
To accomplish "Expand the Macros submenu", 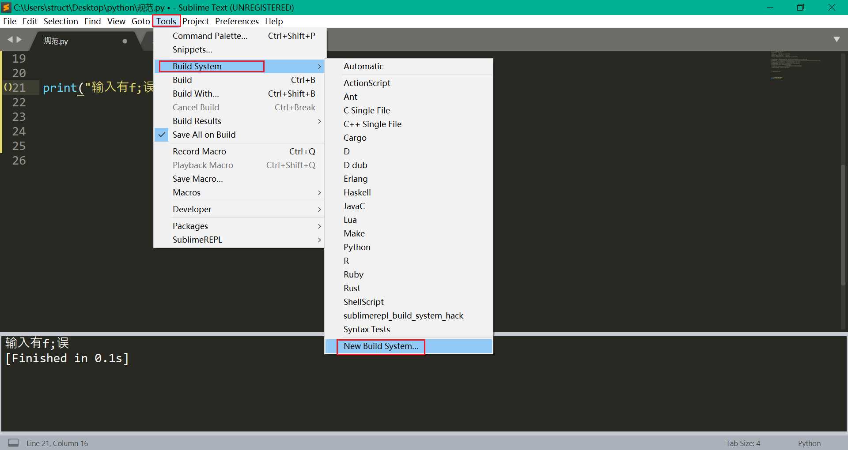I will tap(239, 192).
